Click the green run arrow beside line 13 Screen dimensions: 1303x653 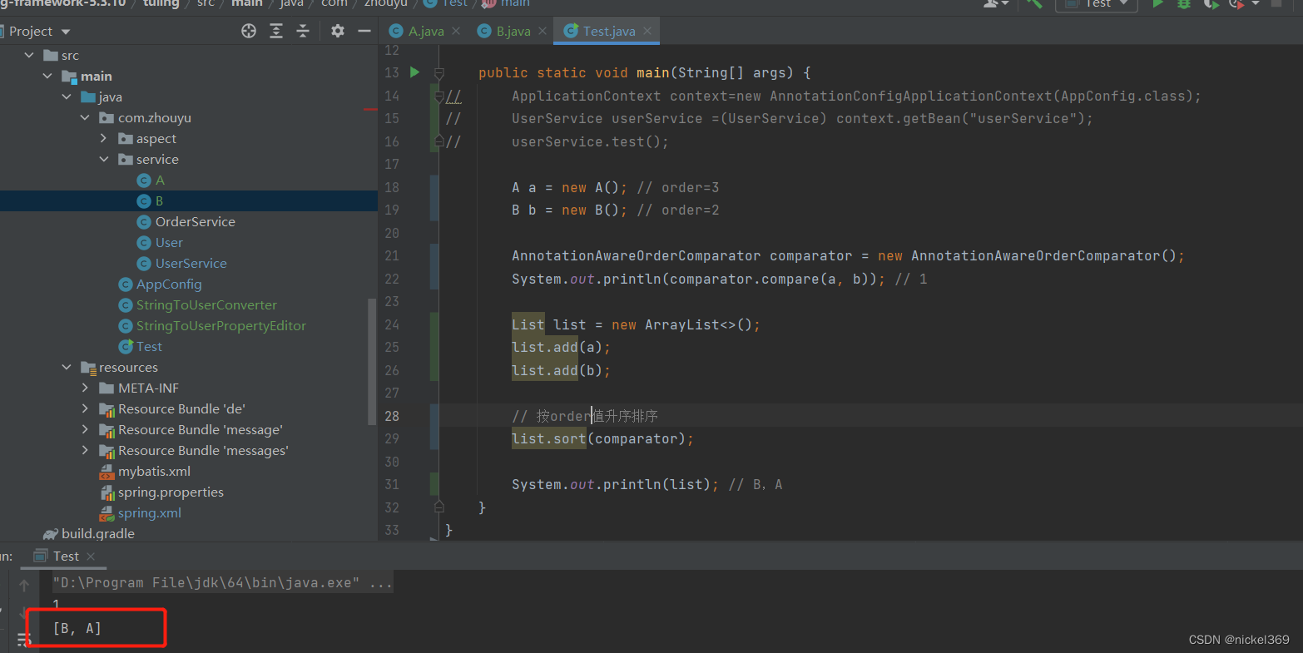point(414,72)
